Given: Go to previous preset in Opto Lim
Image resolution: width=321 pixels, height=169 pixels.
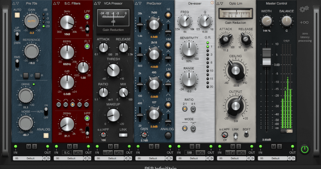Looking at the screenshot, I should 249,158.
